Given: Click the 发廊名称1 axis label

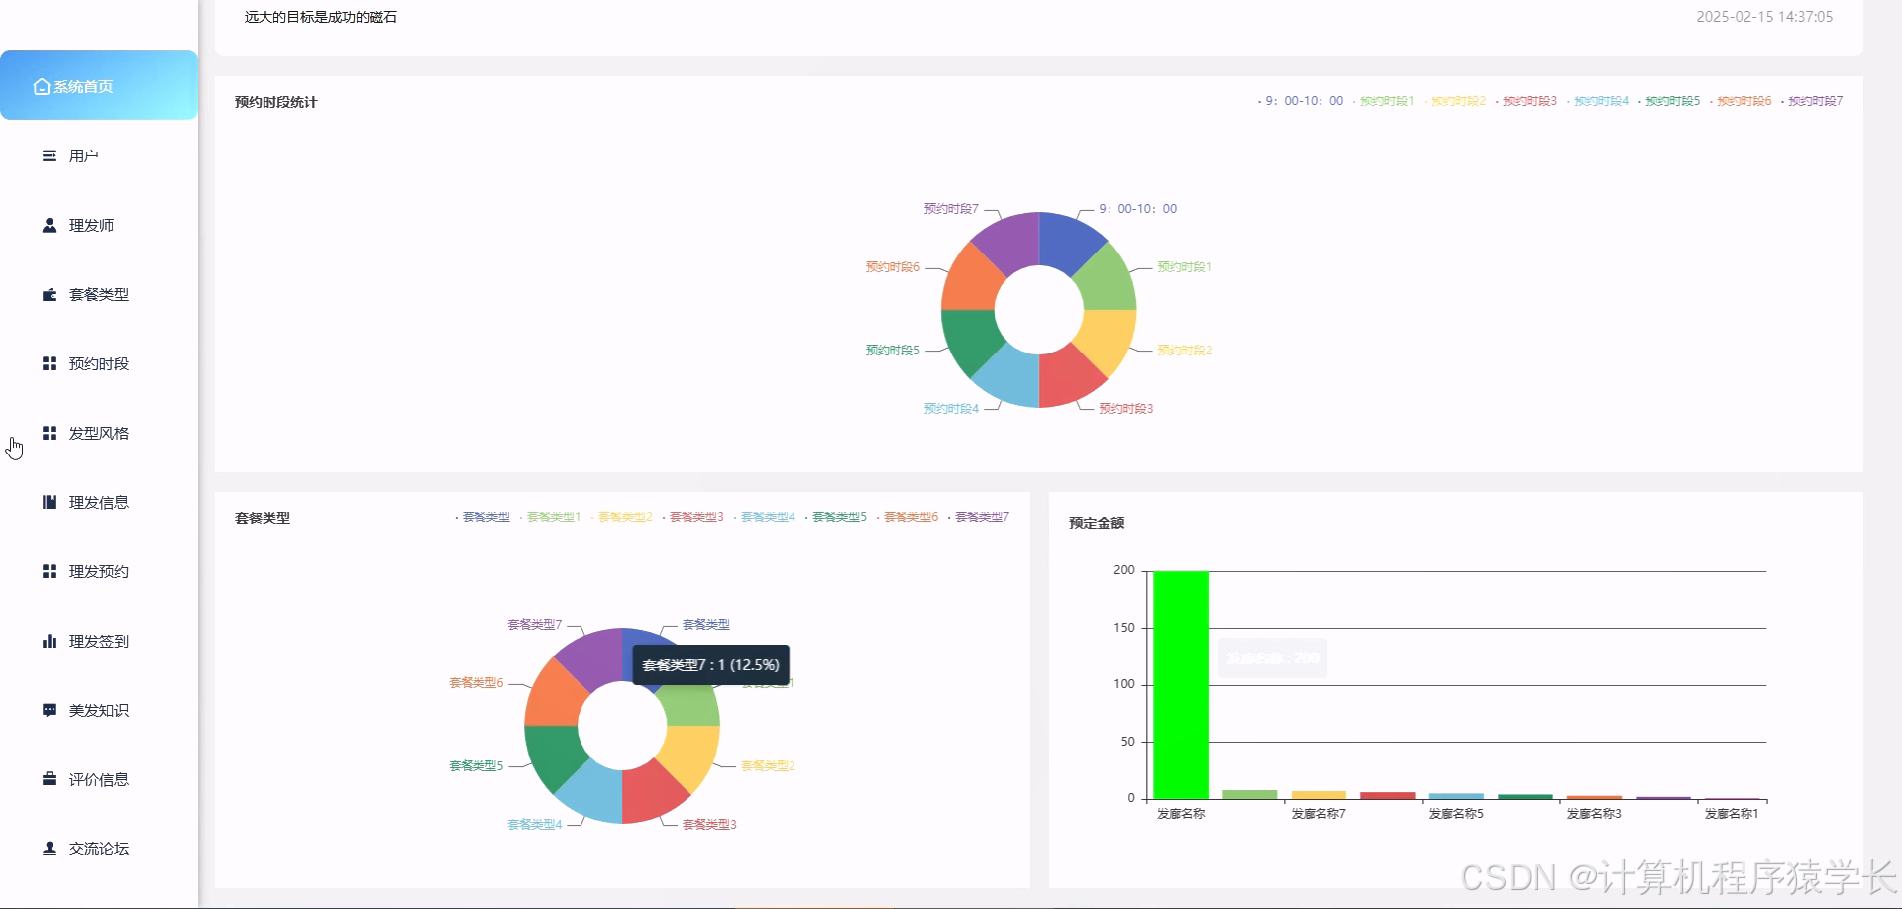Looking at the screenshot, I should 1732,814.
